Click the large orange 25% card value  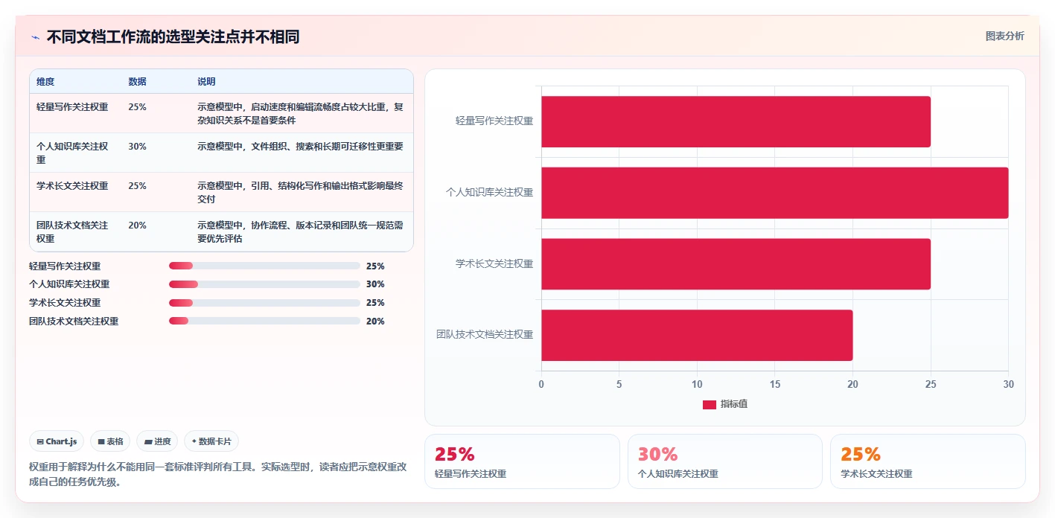pos(861,454)
